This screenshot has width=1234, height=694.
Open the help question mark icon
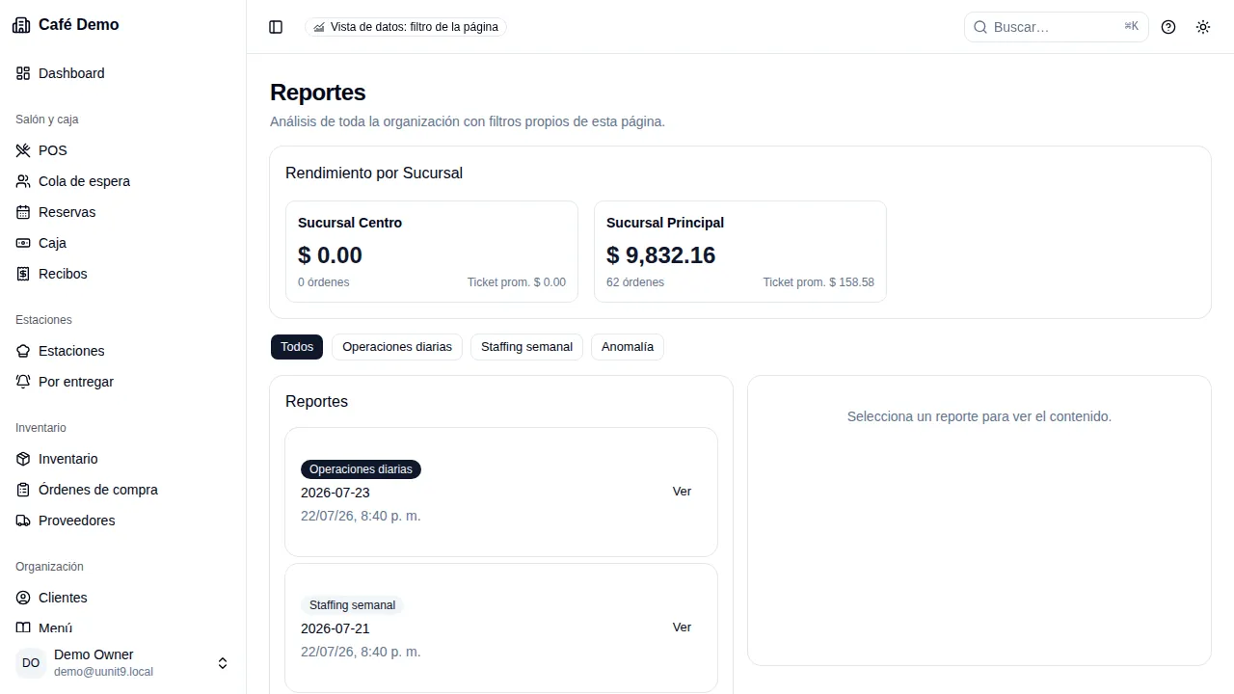[1168, 27]
